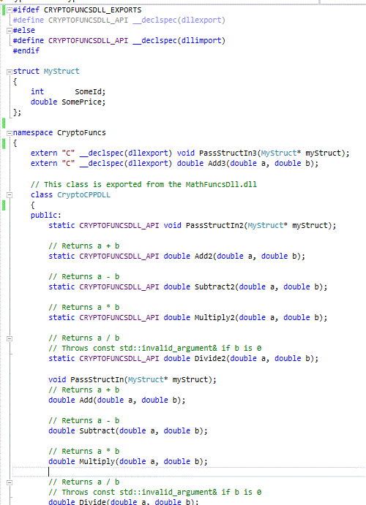
Task: Collapse the #else preprocessor block
Action: (10, 31)
